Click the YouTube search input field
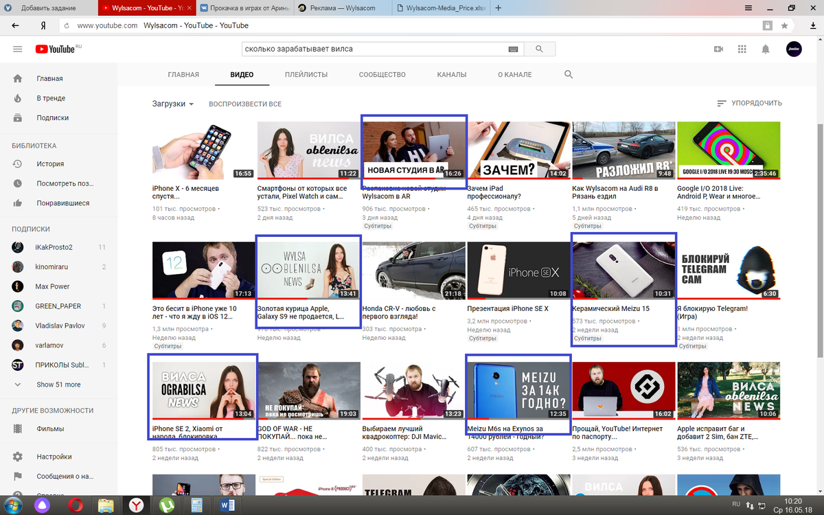Viewport: 824px width, 515px height. [374, 49]
